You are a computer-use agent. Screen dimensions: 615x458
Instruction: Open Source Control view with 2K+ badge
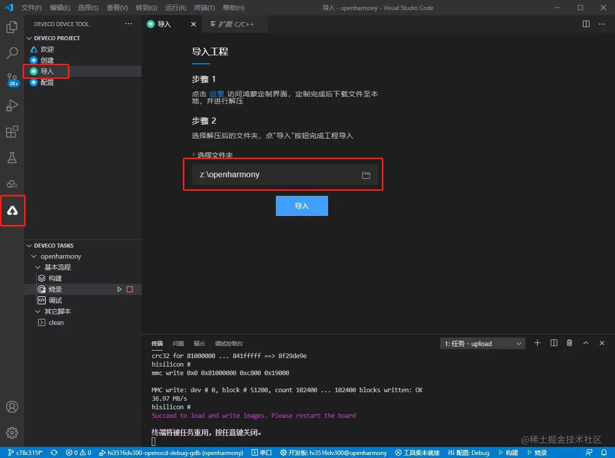tap(12, 80)
